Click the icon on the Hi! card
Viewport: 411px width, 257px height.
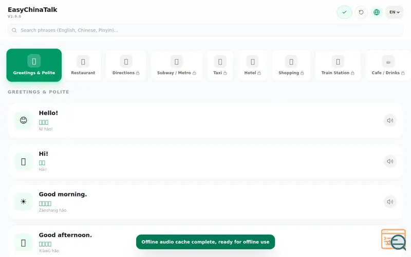[x=23, y=161]
